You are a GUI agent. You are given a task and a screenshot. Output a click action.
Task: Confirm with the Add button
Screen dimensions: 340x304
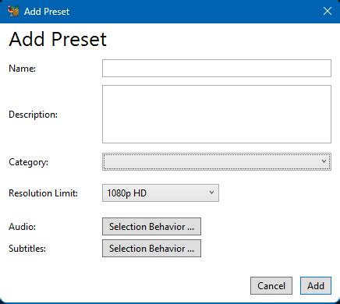[316, 286]
